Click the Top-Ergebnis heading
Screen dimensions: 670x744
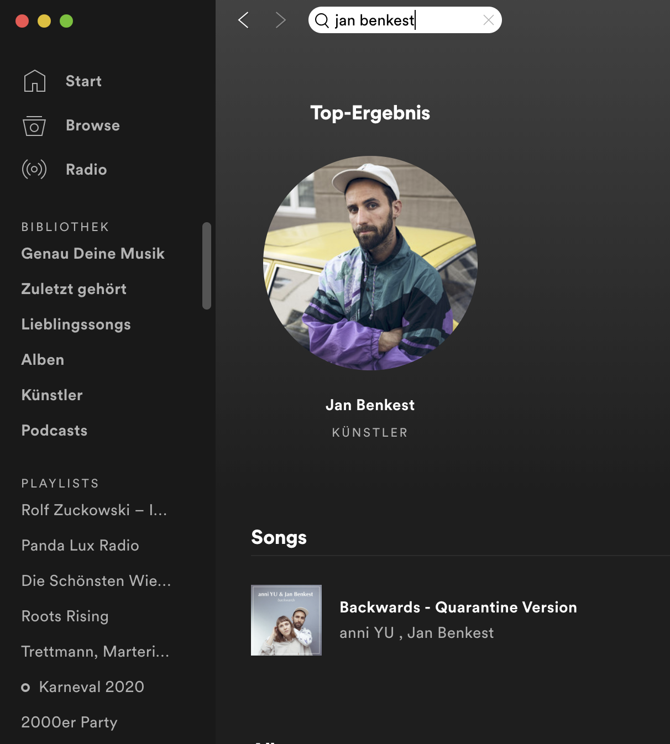[x=370, y=113]
